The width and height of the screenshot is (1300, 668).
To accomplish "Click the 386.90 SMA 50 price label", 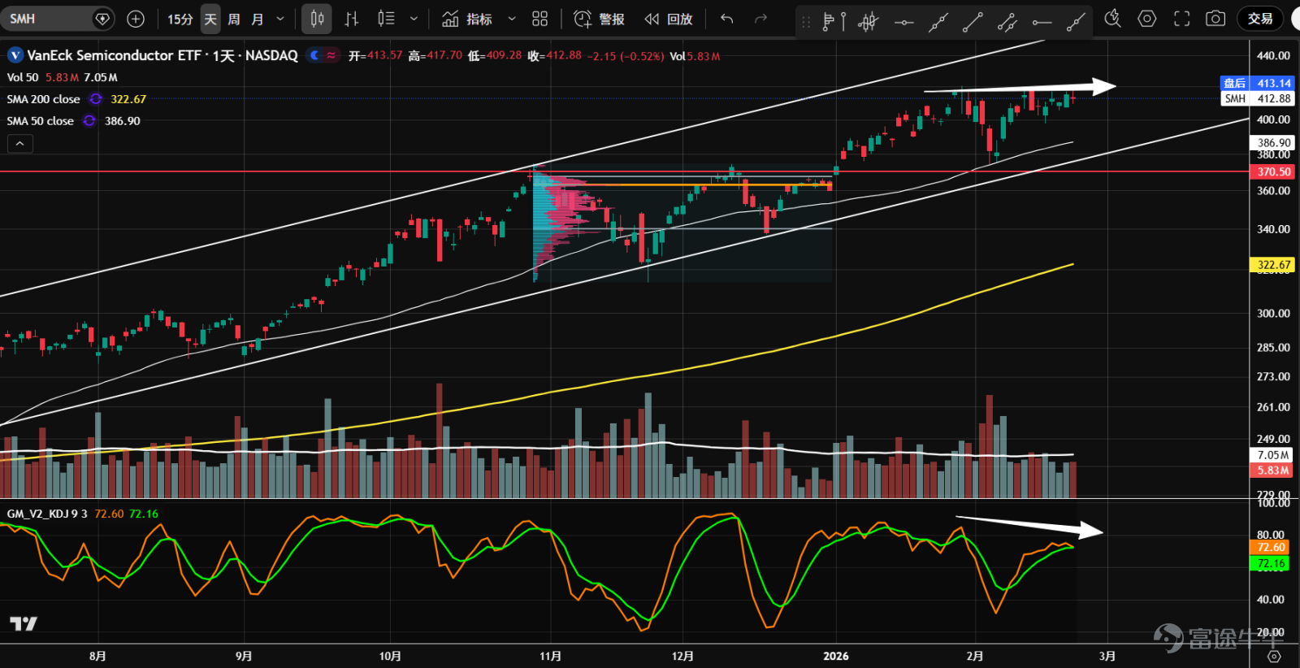I will (x=1273, y=143).
